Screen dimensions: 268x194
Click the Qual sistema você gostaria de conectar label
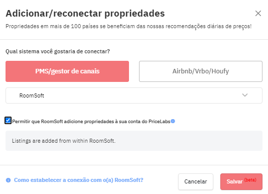point(58,51)
